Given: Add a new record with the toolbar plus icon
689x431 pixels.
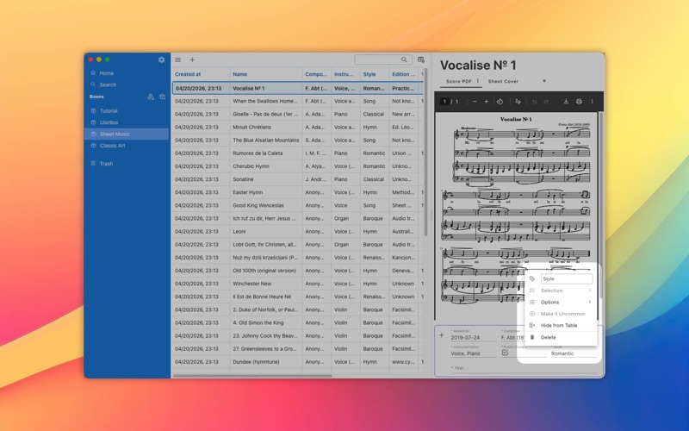Looking at the screenshot, I should (x=192, y=59).
